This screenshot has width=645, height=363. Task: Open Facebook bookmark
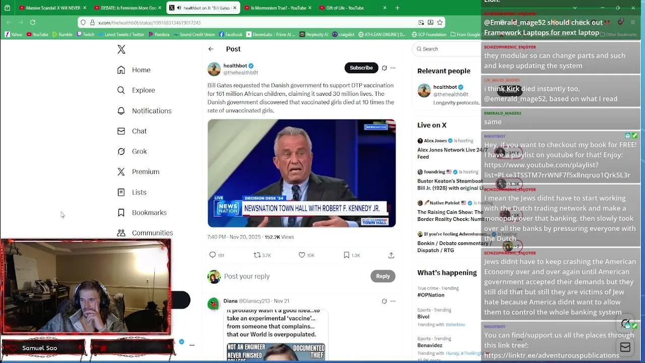(x=230, y=35)
